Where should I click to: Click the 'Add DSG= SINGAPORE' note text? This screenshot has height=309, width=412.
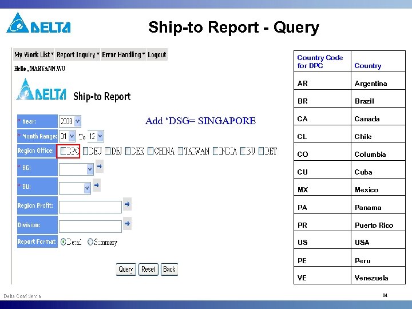point(200,121)
